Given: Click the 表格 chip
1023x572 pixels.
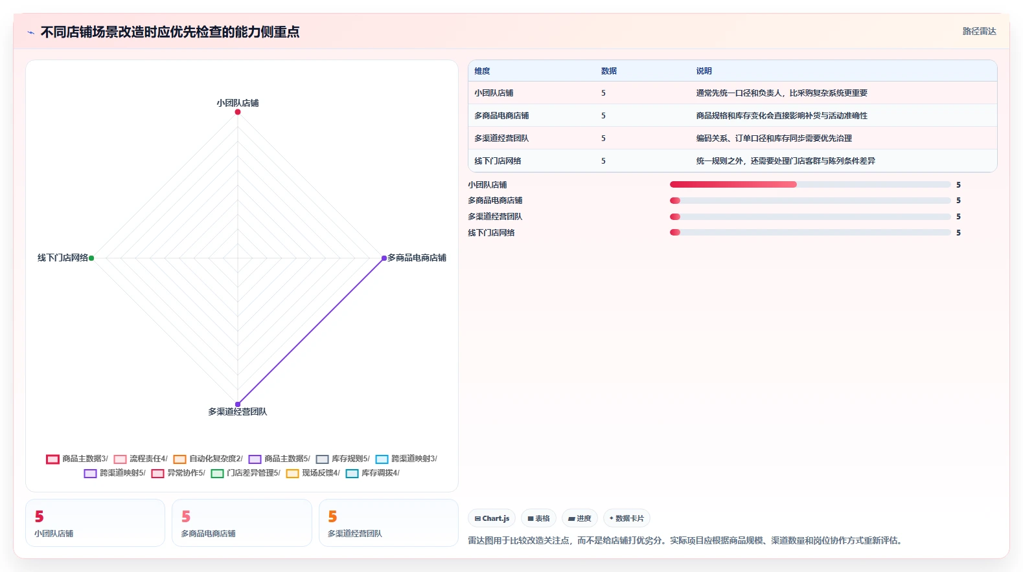Looking at the screenshot, I should [538, 518].
